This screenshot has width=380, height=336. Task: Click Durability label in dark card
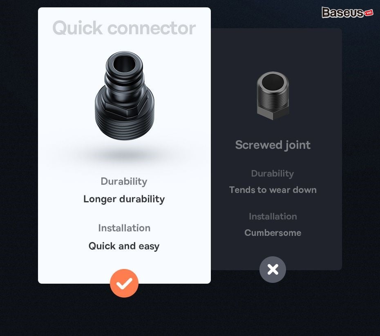(273, 173)
